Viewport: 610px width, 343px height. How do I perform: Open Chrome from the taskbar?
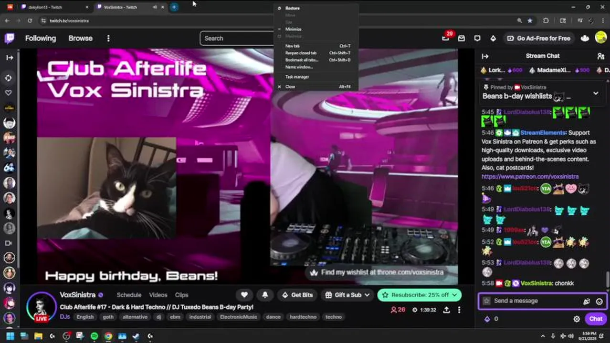108,336
